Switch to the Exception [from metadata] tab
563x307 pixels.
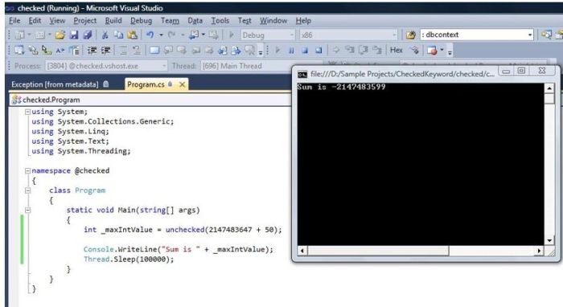point(60,84)
